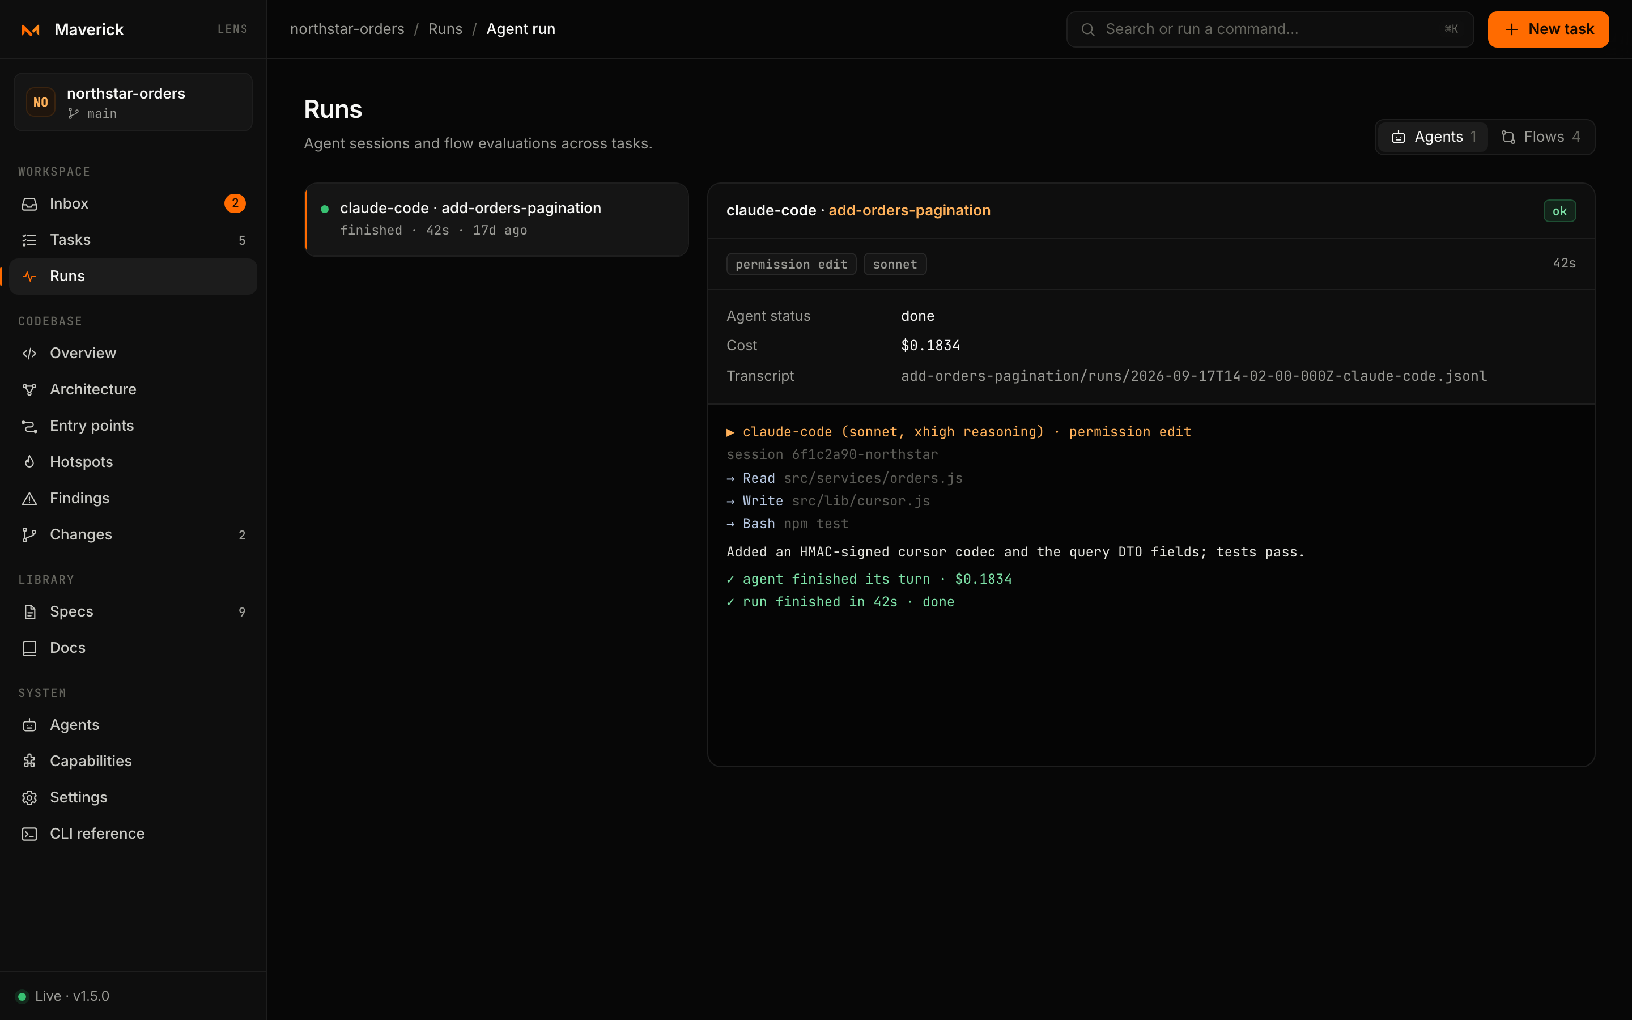Open CLI reference terminal item
The image size is (1632, 1020).
133,834
